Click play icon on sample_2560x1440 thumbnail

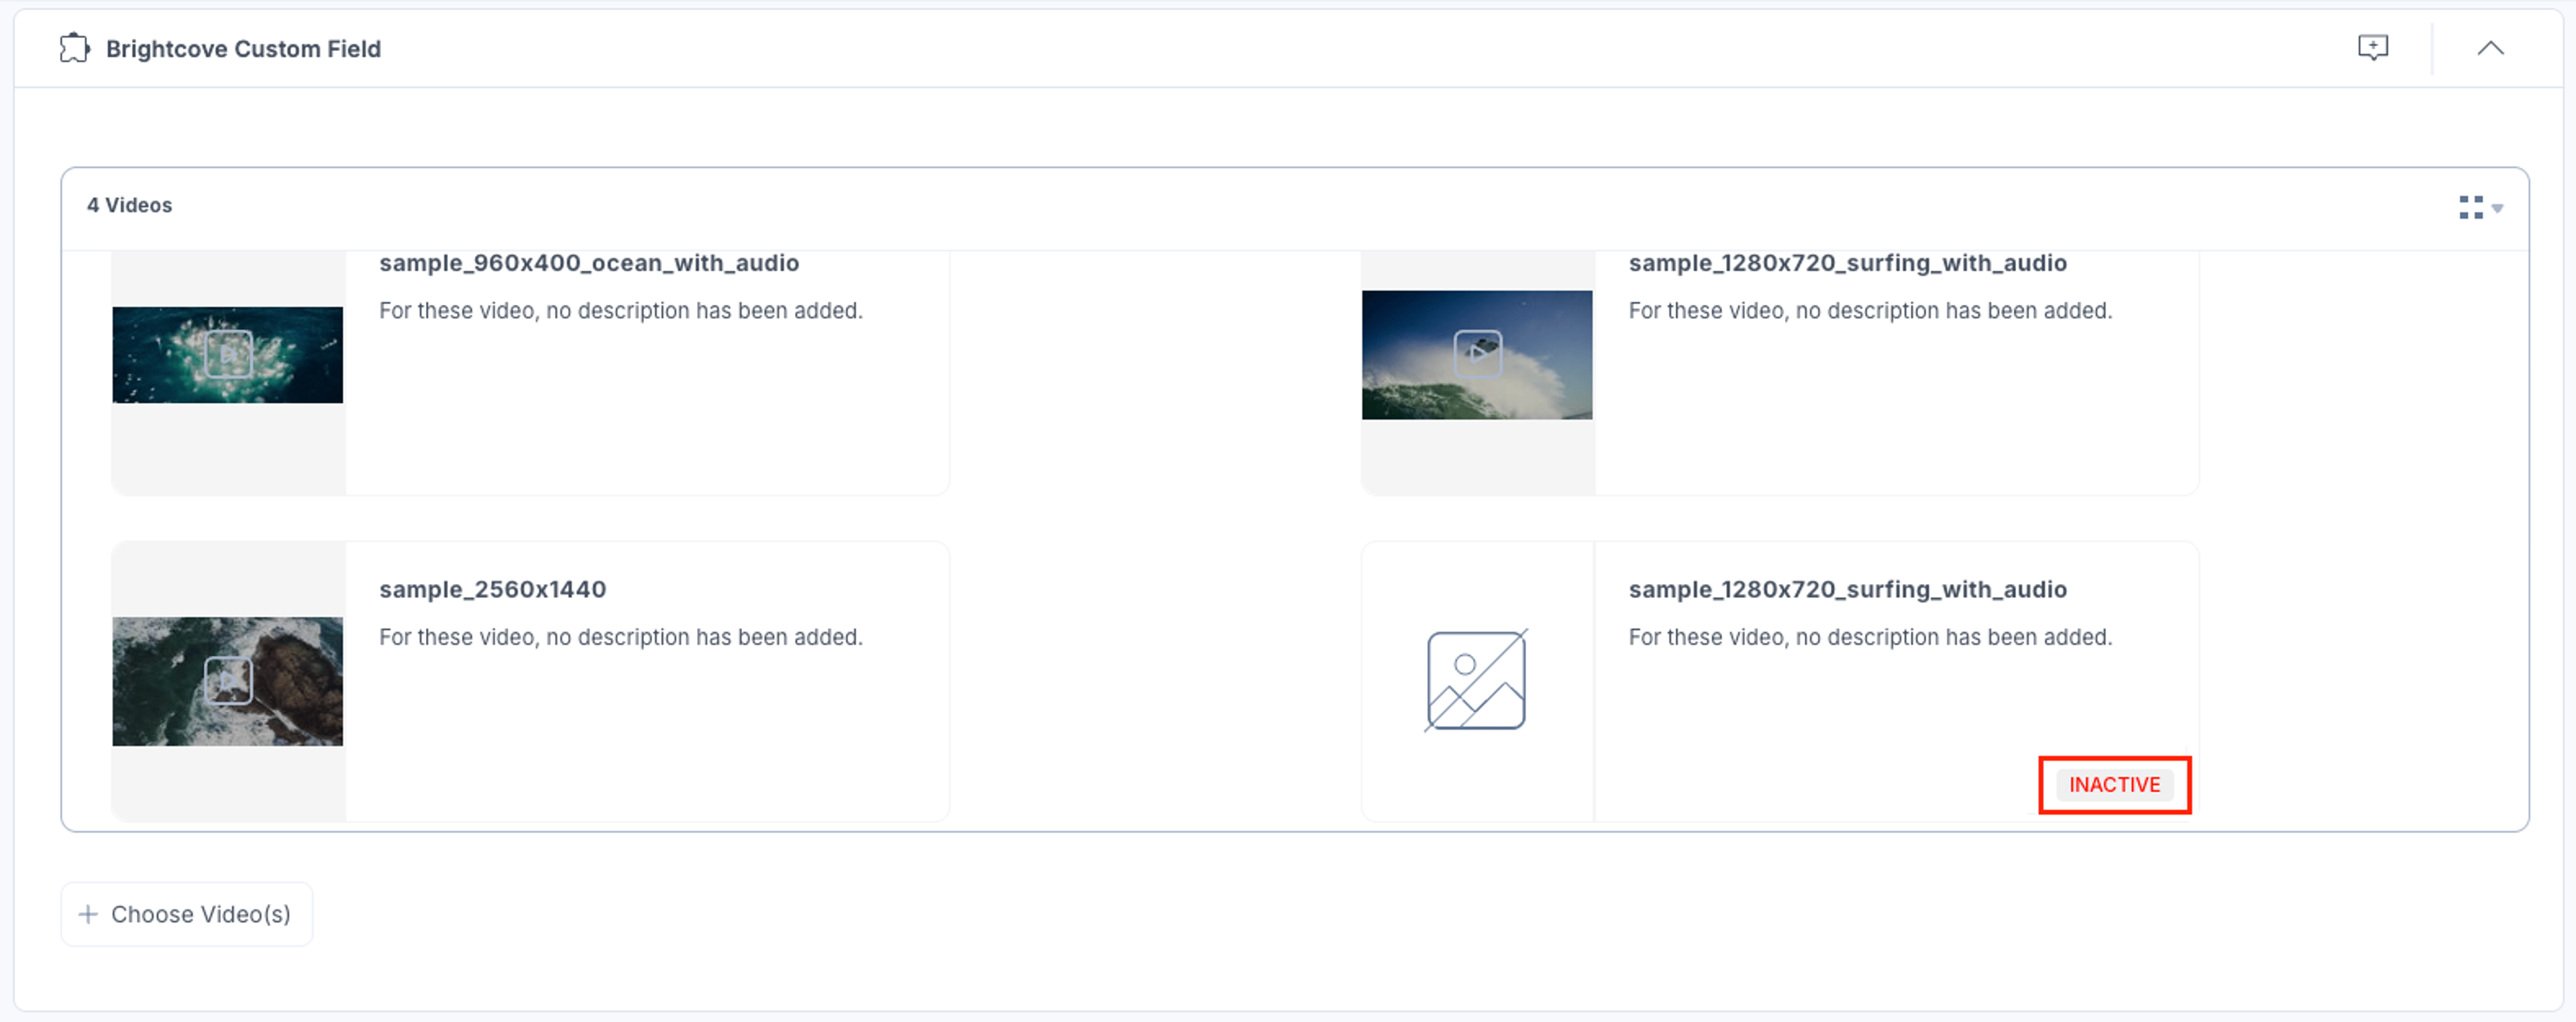[228, 681]
